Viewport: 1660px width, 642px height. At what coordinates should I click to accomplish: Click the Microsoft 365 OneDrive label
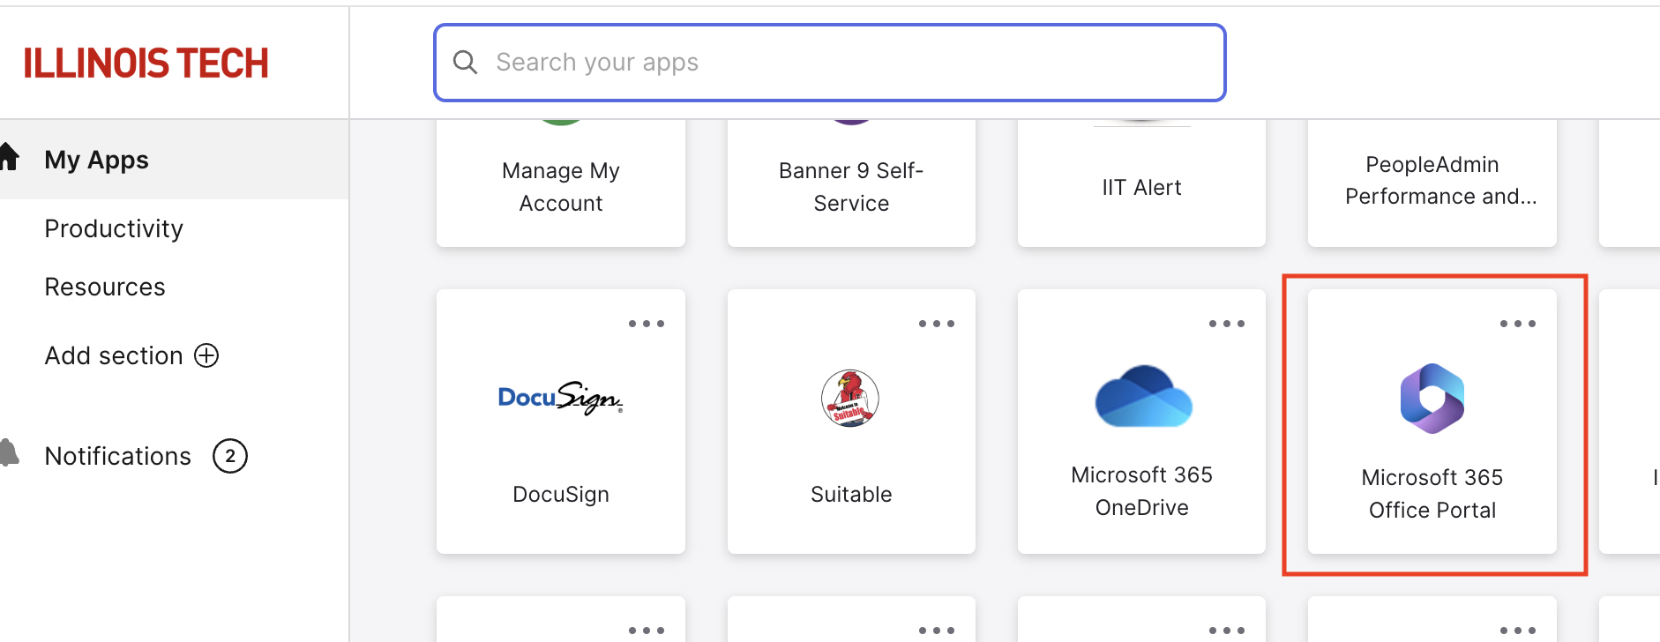click(x=1141, y=491)
